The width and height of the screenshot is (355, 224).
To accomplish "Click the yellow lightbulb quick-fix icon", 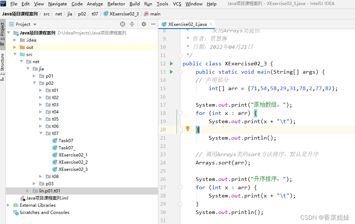I will (x=188, y=129).
